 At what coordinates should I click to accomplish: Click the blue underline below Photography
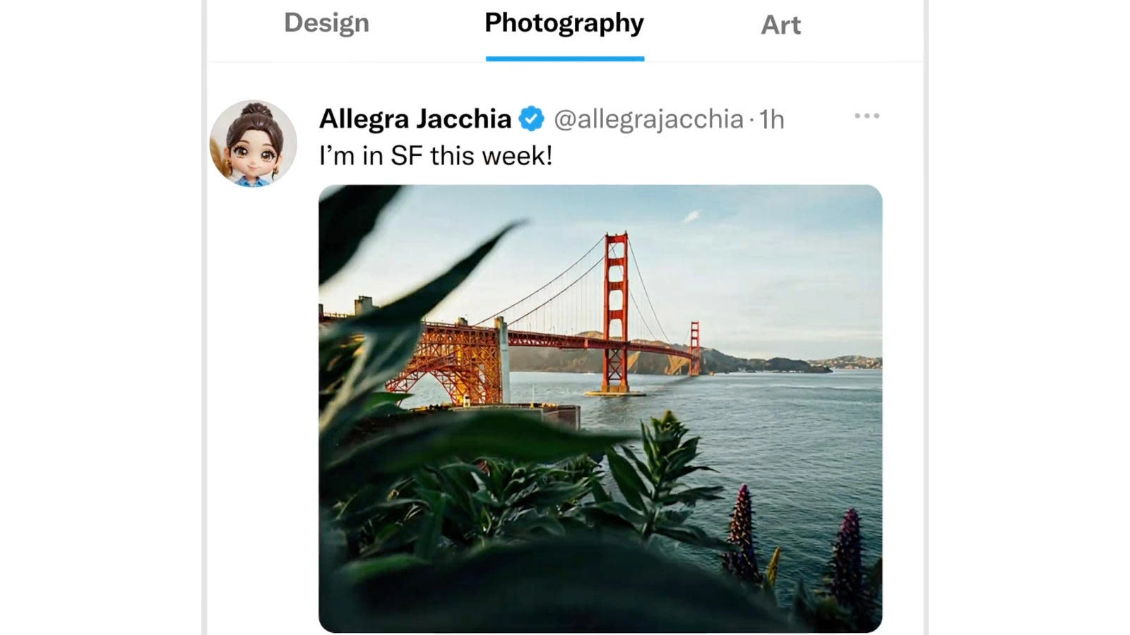[564, 59]
